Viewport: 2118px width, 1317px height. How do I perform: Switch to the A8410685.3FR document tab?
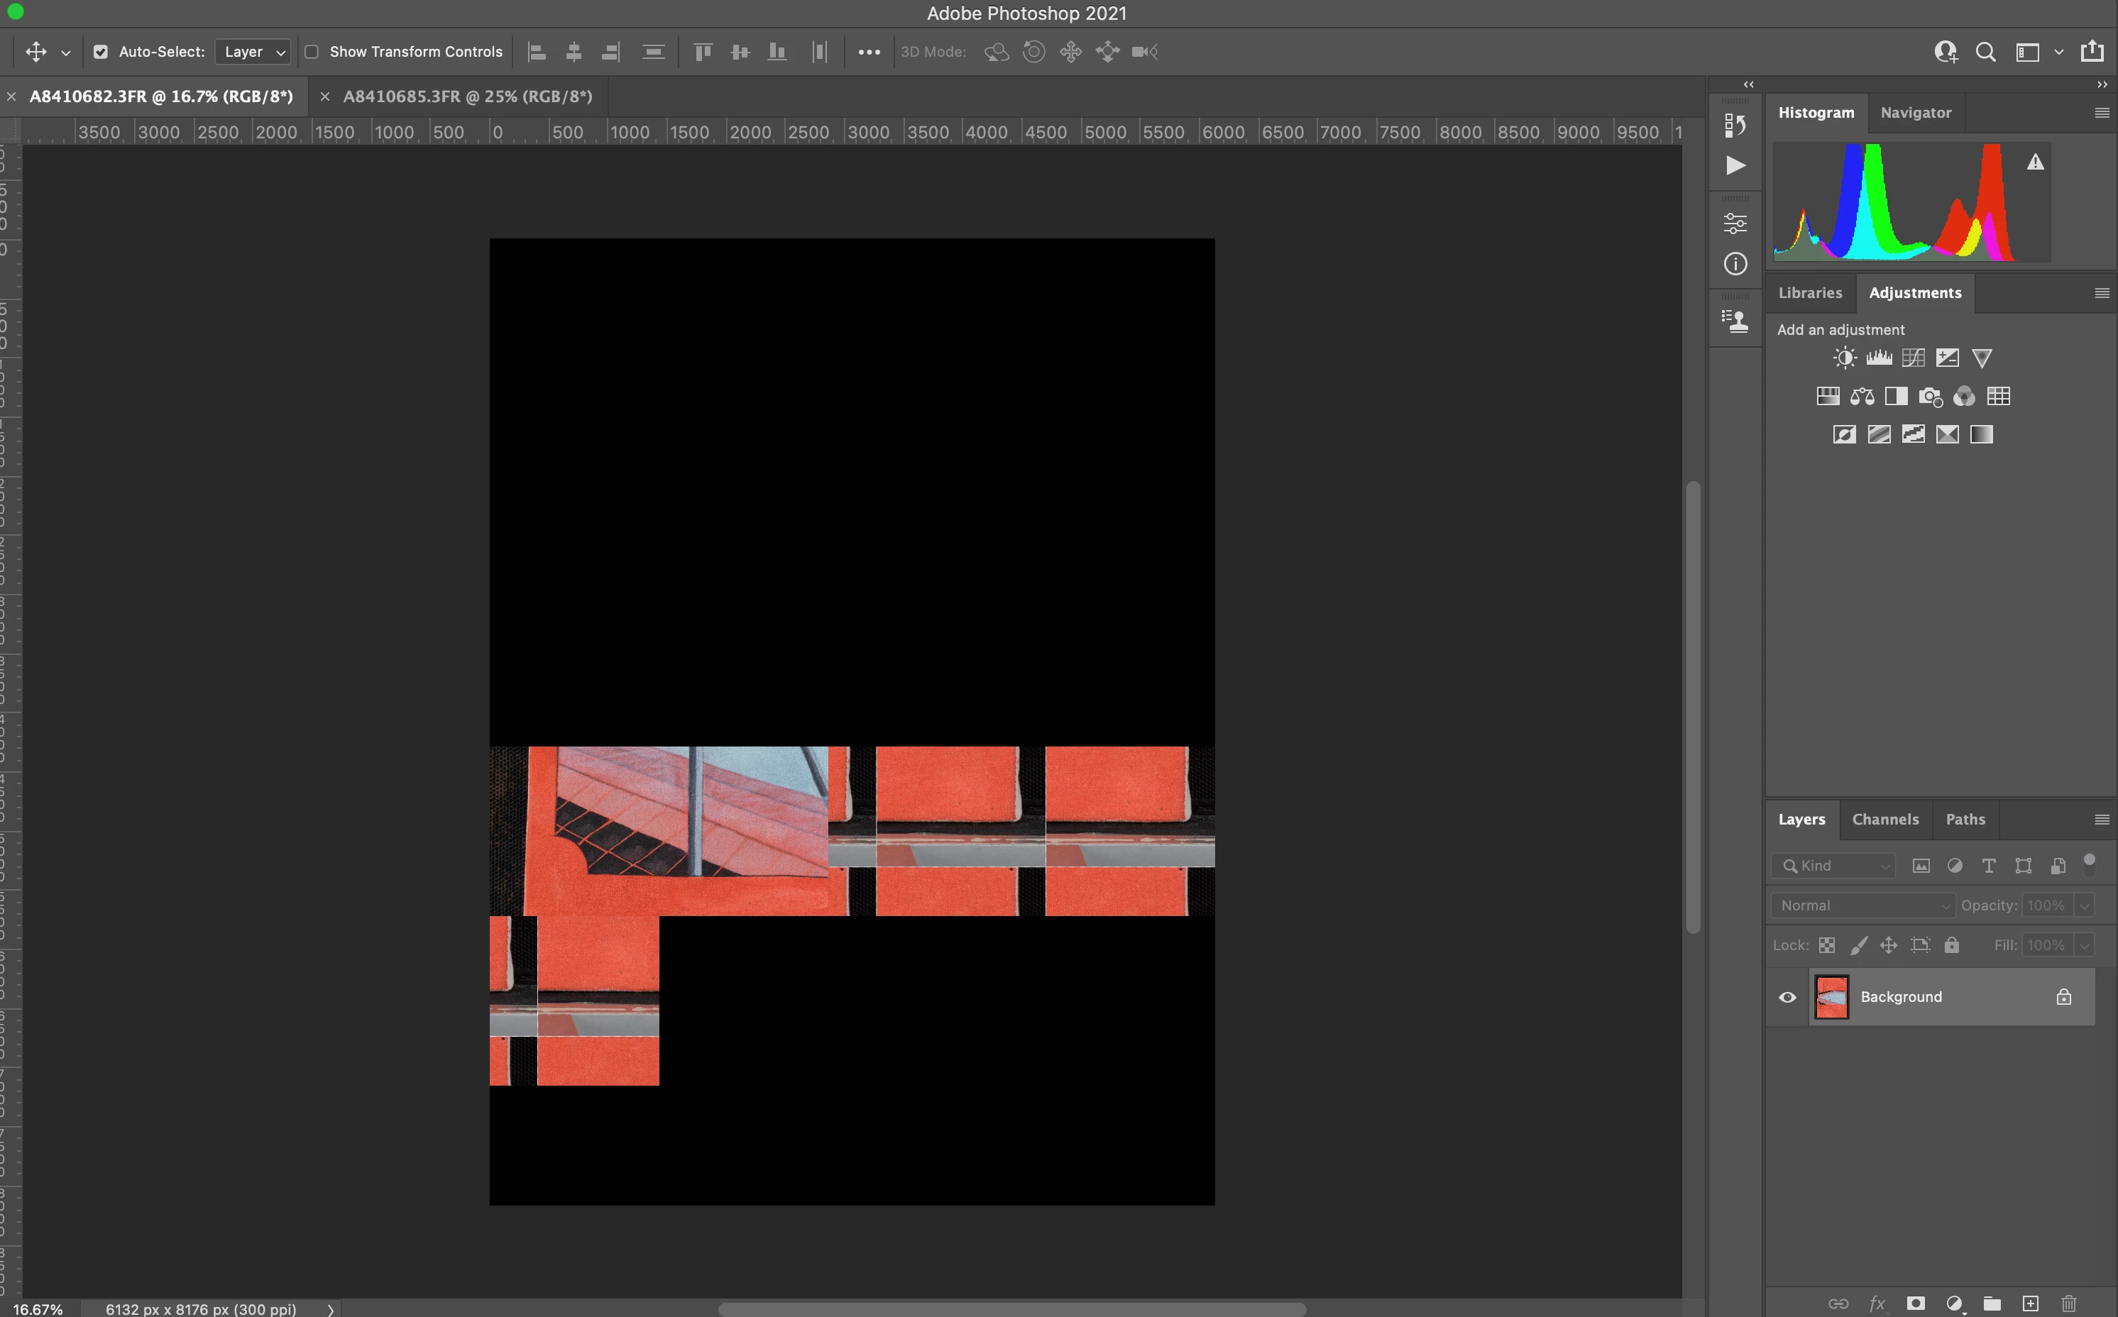(467, 97)
